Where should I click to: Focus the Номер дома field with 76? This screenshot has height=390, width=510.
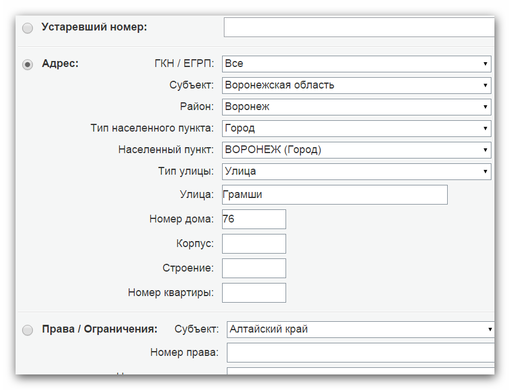(x=254, y=220)
